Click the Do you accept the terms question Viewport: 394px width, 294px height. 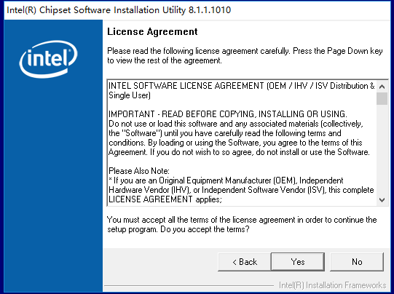pyautogui.click(x=205, y=229)
